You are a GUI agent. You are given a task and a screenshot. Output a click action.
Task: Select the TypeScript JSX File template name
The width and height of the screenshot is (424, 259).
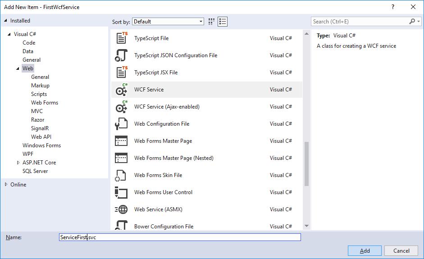click(x=156, y=72)
